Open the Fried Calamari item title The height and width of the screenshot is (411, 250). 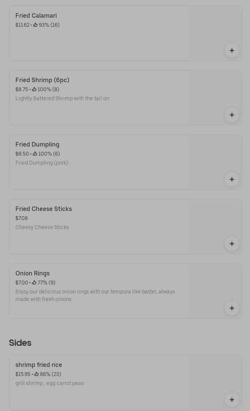[36, 16]
